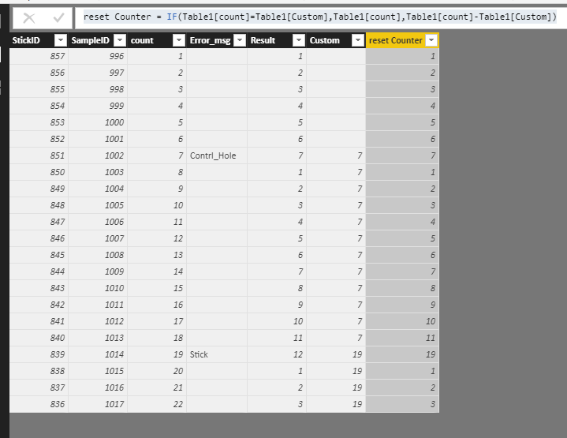Click SampleID cell 1002

coord(98,155)
